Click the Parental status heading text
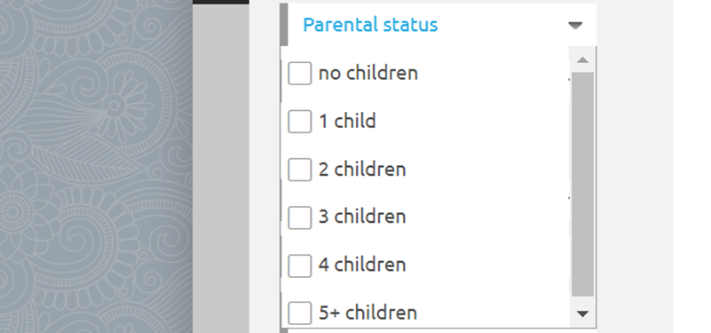Viewport: 711px width, 333px height. (370, 25)
